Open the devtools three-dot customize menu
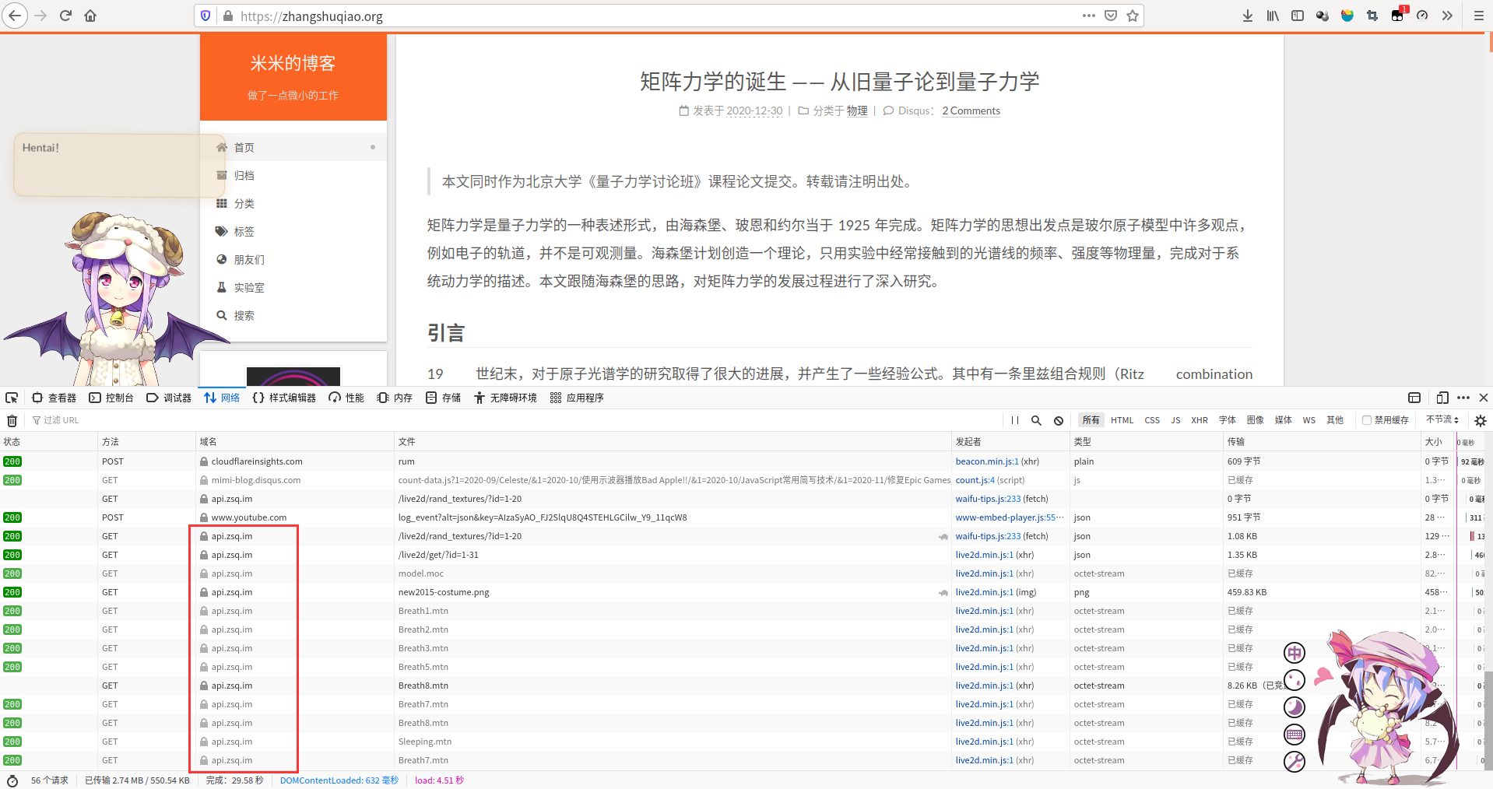Screen dimensions: 1493x789 click(x=1463, y=398)
